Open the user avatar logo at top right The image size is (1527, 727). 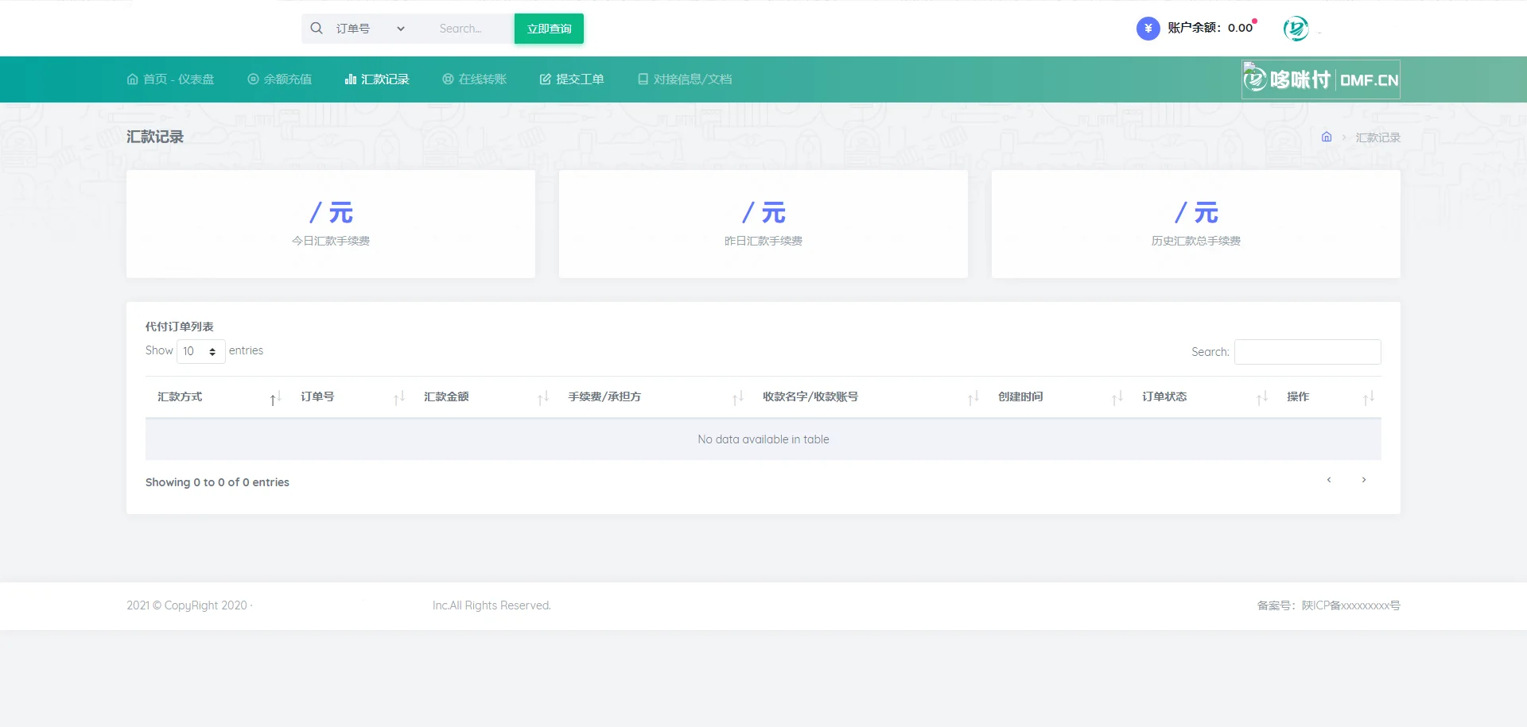pyautogui.click(x=1296, y=29)
